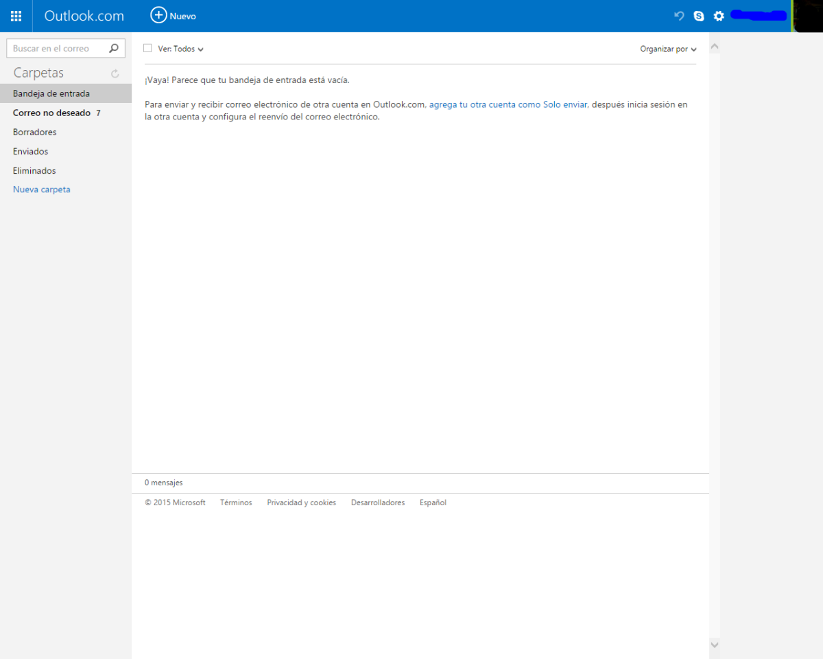The image size is (823, 659).
Task: Tick the select-all messages checkbox
Action: [x=147, y=48]
